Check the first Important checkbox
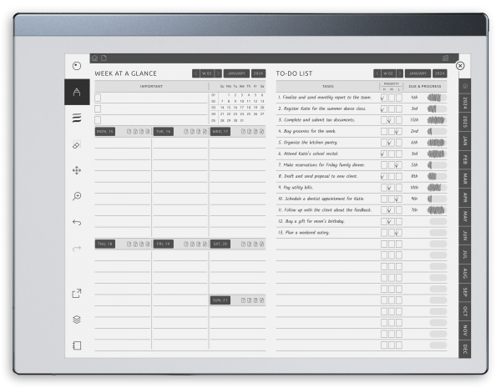The height and width of the screenshot is (388, 501). click(98, 98)
